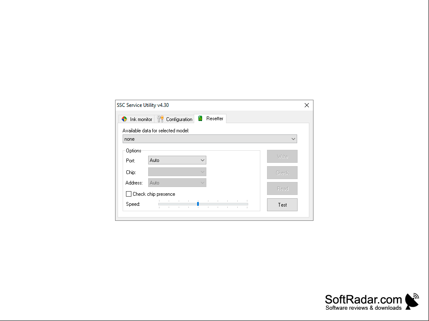Close the SSC Service Utility window

[x=307, y=105]
